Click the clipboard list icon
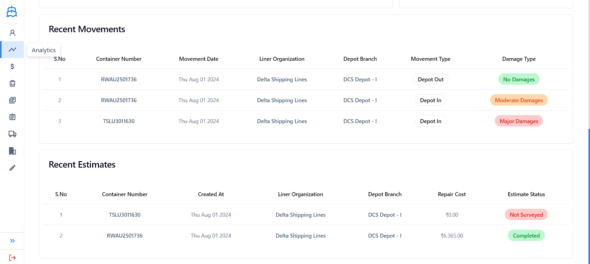 point(12,117)
